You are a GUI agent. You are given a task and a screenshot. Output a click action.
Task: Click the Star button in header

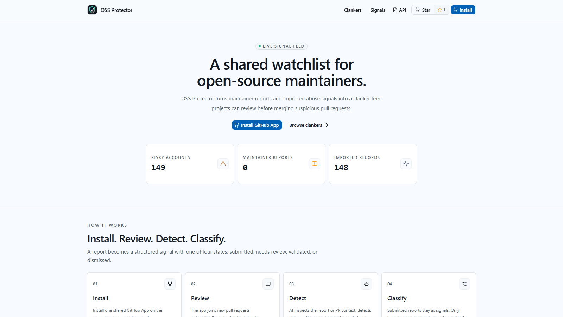(x=423, y=10)
